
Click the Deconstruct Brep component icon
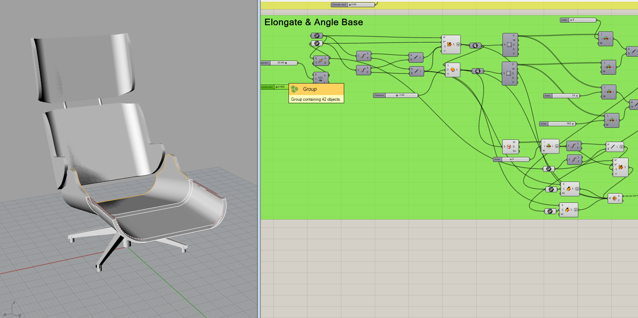509,146
